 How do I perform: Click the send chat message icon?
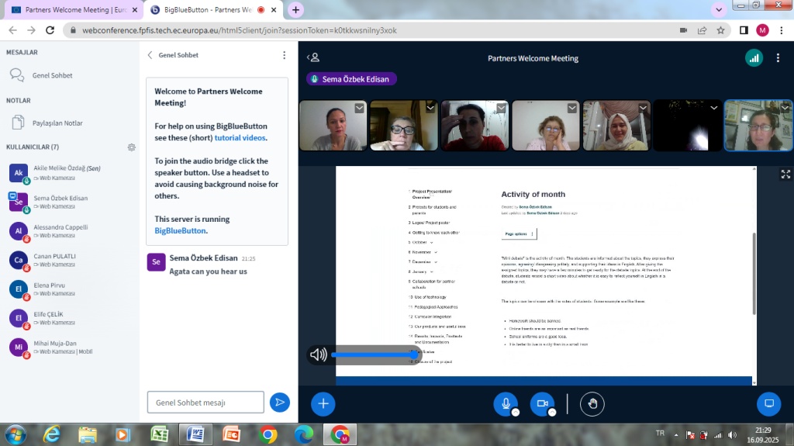279,402
